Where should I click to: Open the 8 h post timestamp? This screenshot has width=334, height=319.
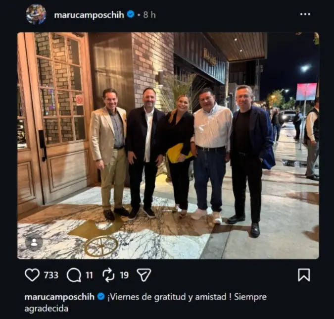[149, 15]
